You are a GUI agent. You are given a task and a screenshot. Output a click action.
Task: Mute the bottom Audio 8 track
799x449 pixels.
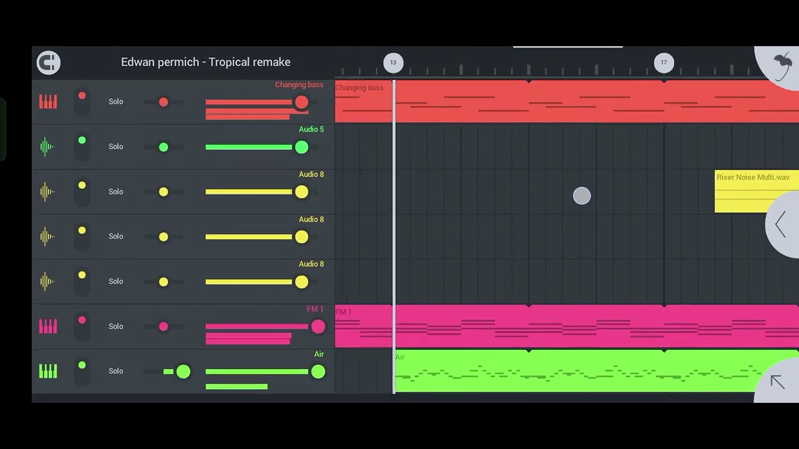click(x=82, y=281)
